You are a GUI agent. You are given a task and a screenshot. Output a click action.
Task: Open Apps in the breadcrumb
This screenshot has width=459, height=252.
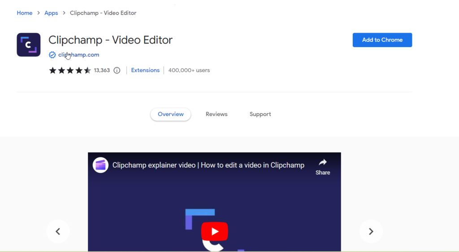tap(51, 13)
